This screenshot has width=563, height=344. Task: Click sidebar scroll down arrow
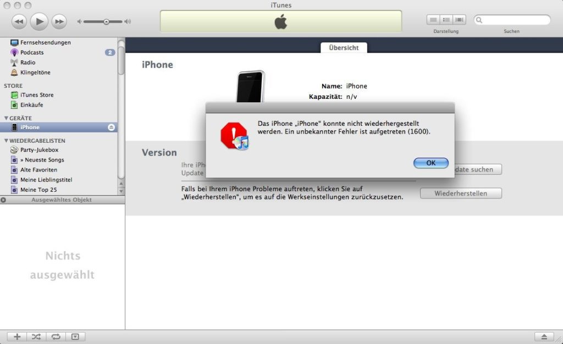coord(122,191)
